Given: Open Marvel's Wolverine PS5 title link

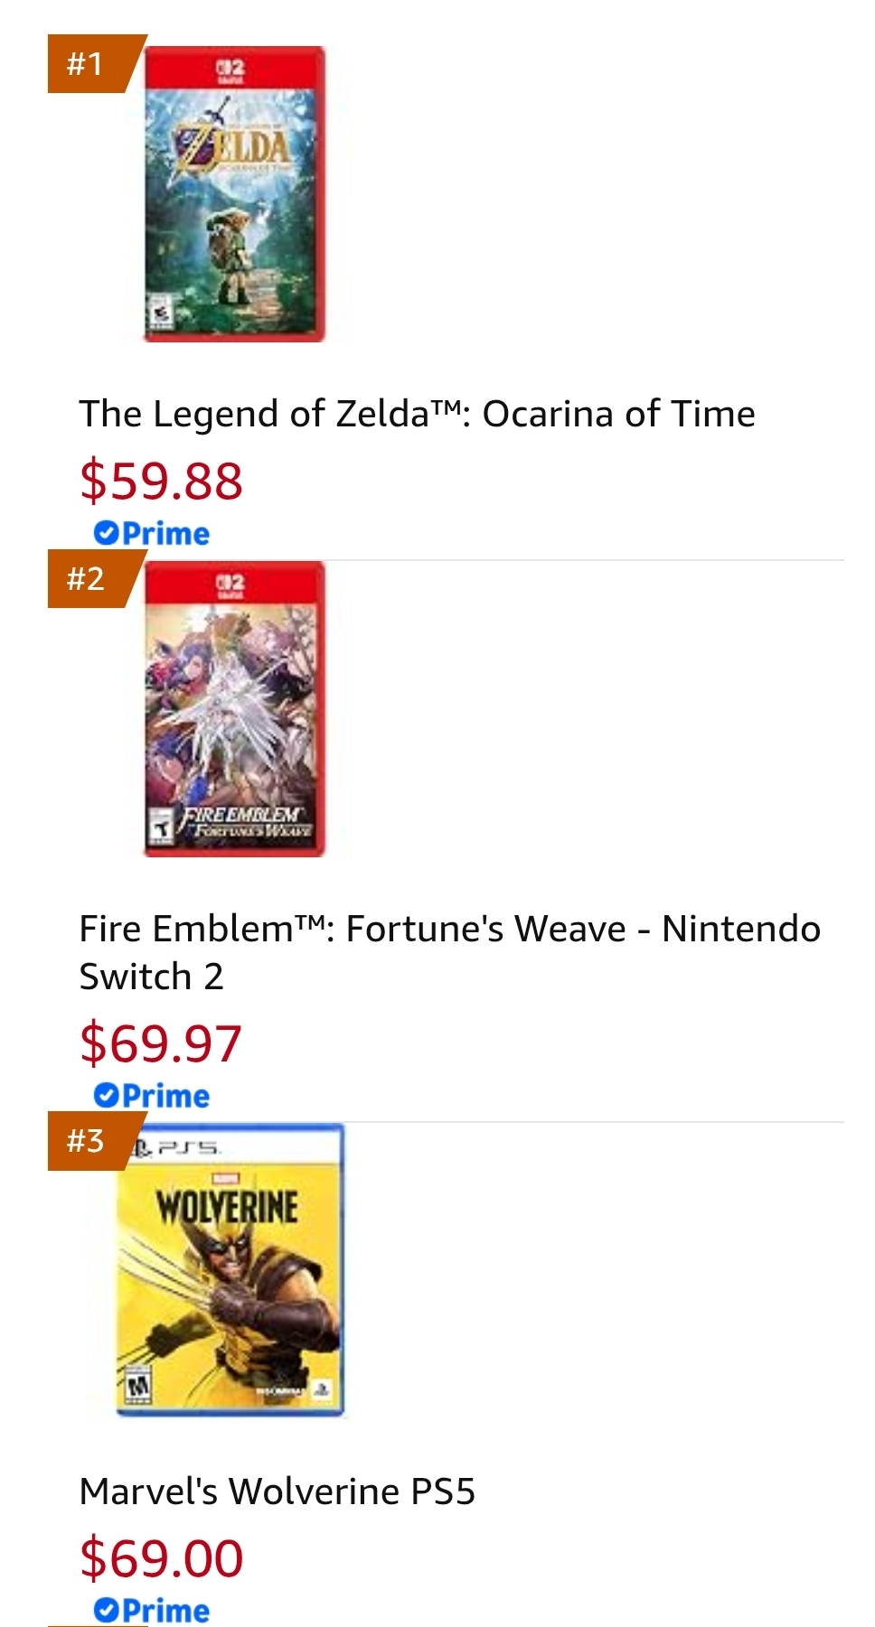Looking at the screenshot, I should point(277,1491).
